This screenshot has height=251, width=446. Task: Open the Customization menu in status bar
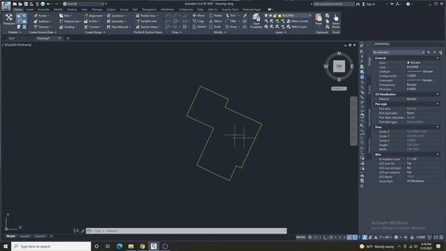(441, 237)
